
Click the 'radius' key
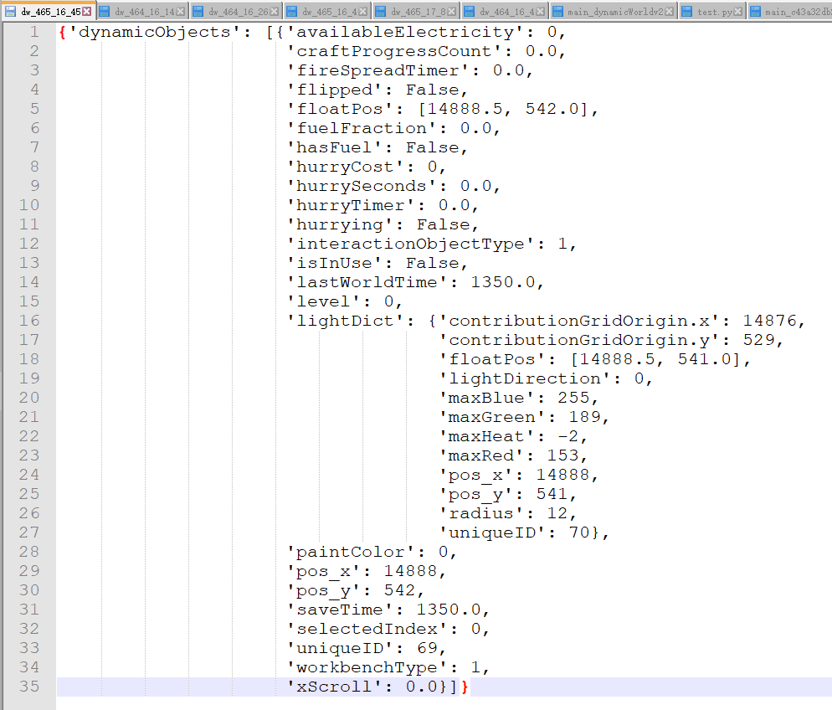482,514
